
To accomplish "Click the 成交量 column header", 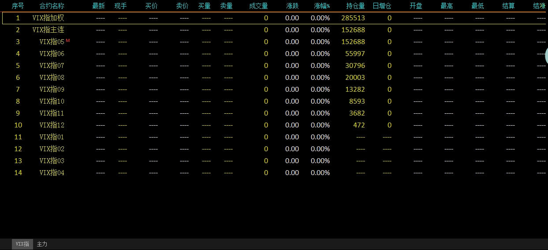I will coord(258,6).
